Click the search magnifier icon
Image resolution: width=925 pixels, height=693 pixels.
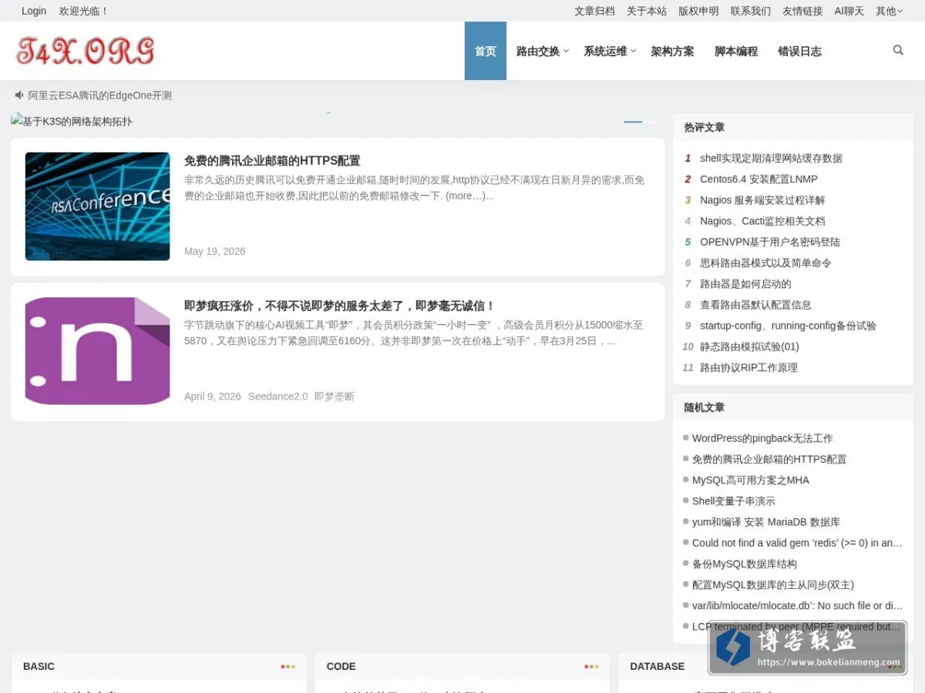(898, 50)
